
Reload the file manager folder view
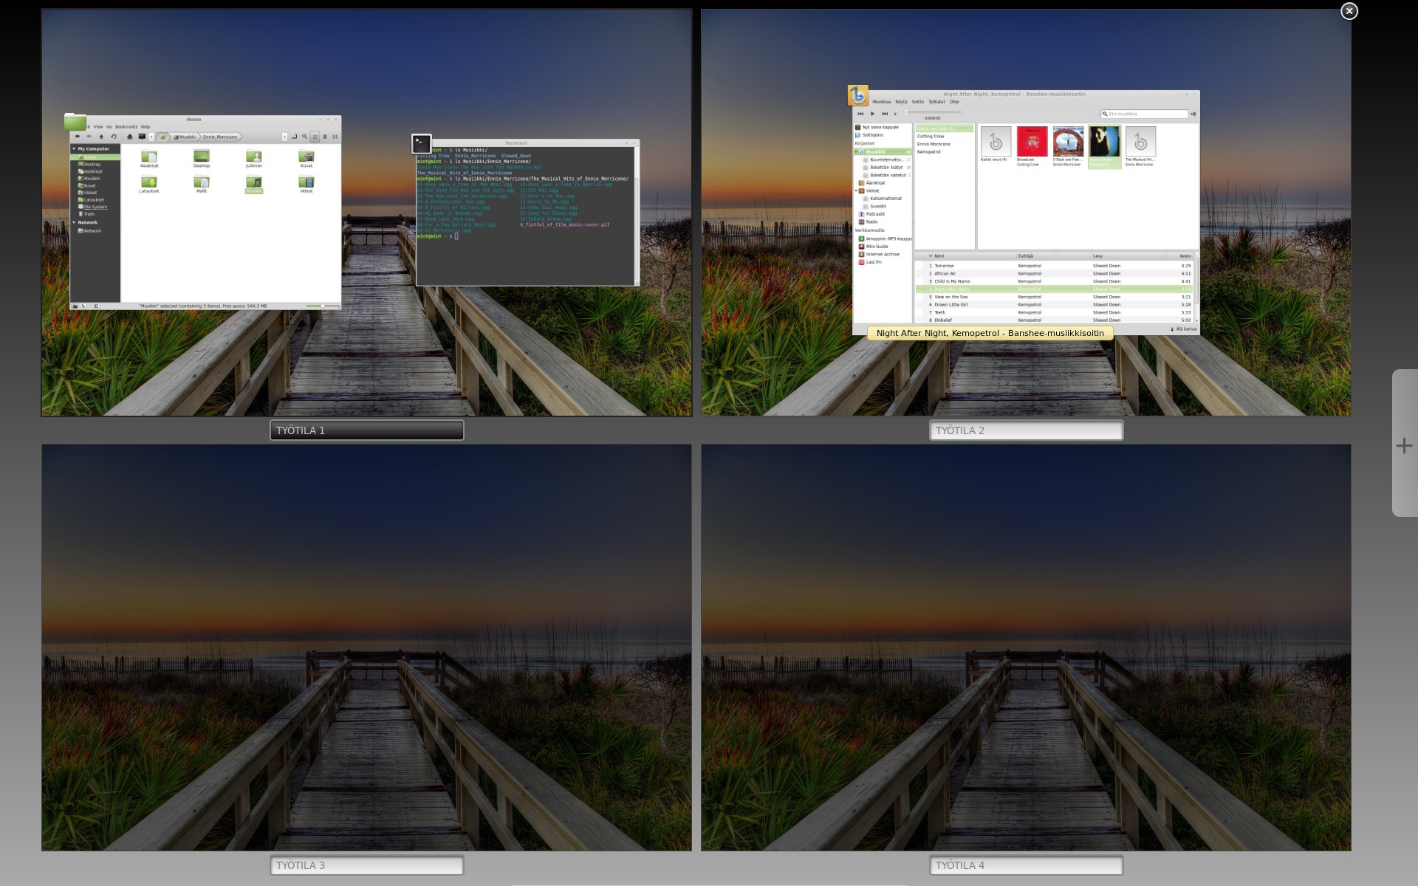click(x=114, y=137)
